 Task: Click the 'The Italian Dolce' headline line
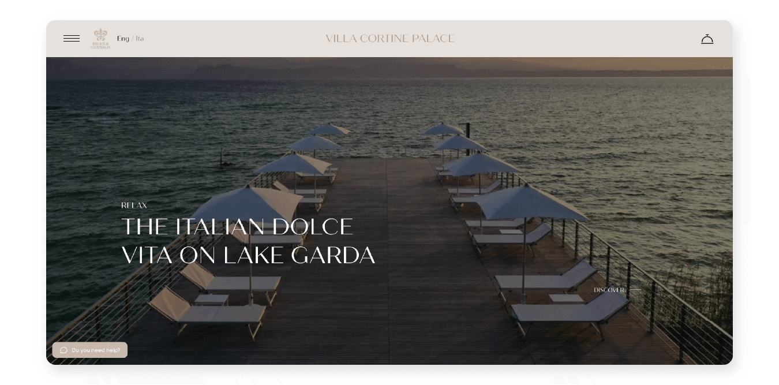pyautogui.click(x=237, y=227)
